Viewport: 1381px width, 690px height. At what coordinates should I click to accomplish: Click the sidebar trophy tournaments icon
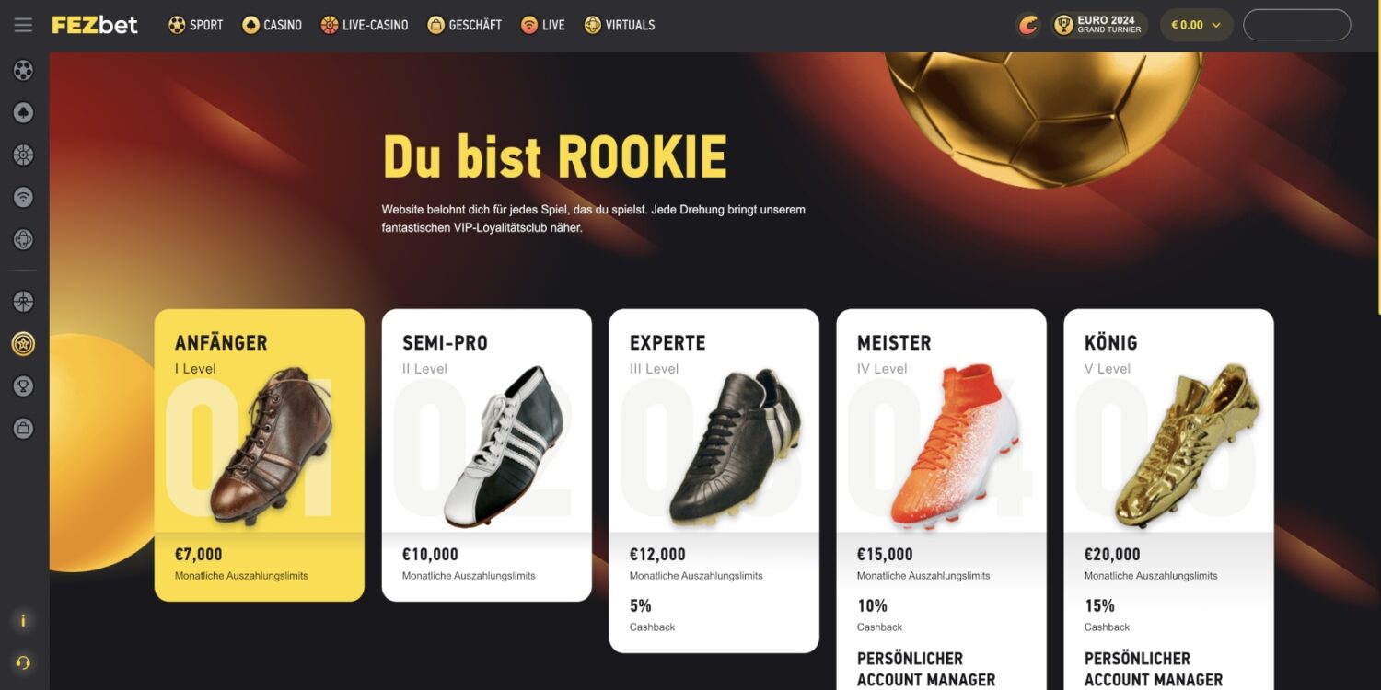pos(23,386)
